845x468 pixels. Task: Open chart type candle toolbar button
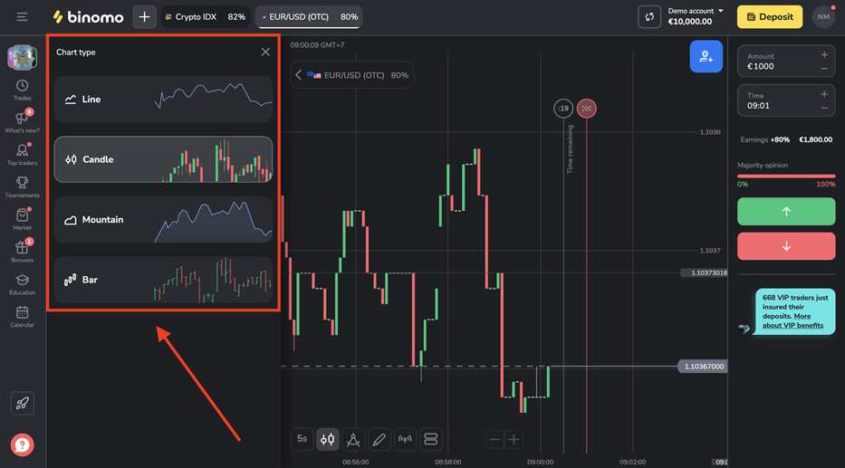tap(327, 439)
